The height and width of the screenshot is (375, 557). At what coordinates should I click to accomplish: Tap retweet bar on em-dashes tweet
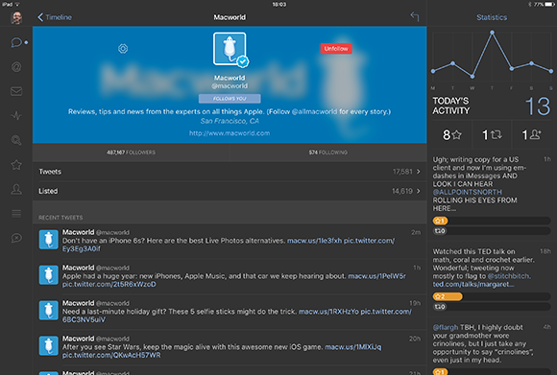click(492, 231)
